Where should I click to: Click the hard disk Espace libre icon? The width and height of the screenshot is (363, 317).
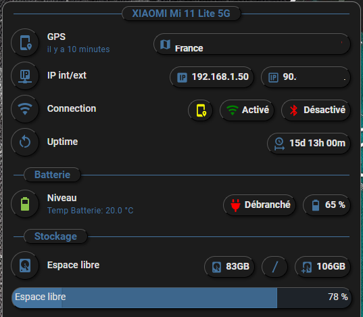(25, 266)
